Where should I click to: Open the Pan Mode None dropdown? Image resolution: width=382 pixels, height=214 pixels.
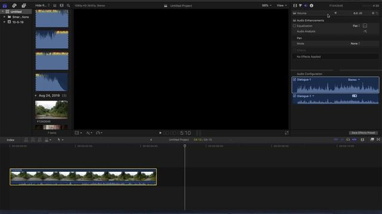(356, 43)
